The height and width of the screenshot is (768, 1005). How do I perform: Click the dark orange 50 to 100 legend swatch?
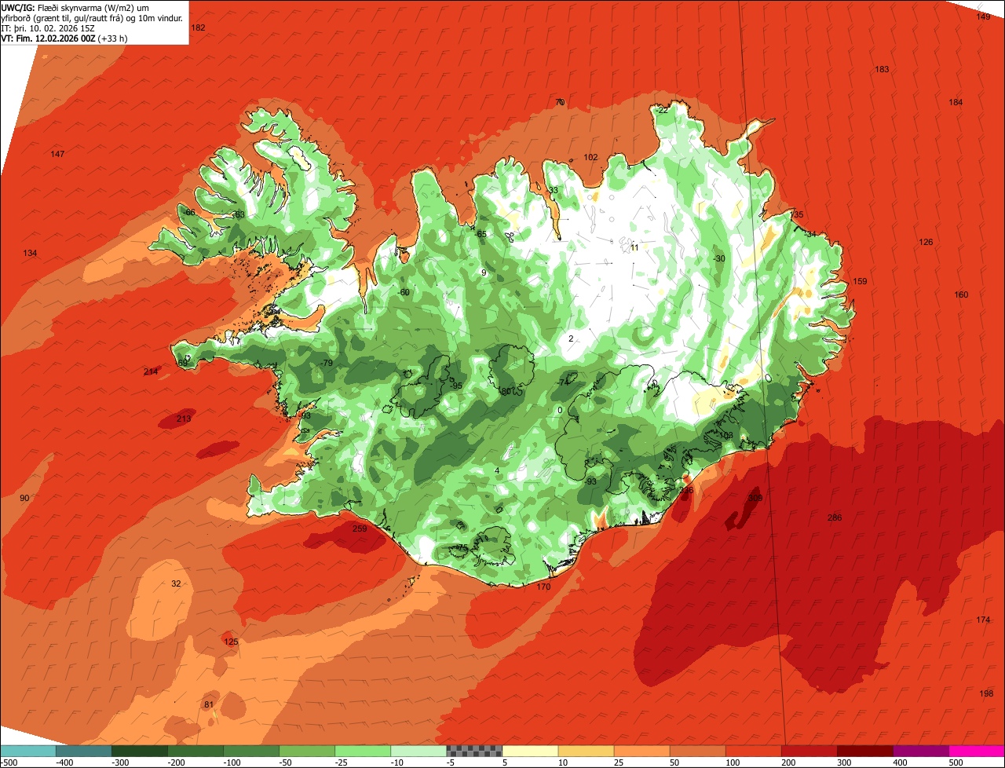[696, 751]
